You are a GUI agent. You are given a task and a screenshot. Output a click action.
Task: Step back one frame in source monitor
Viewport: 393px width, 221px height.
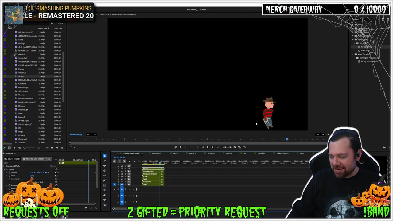coord(203,147)
